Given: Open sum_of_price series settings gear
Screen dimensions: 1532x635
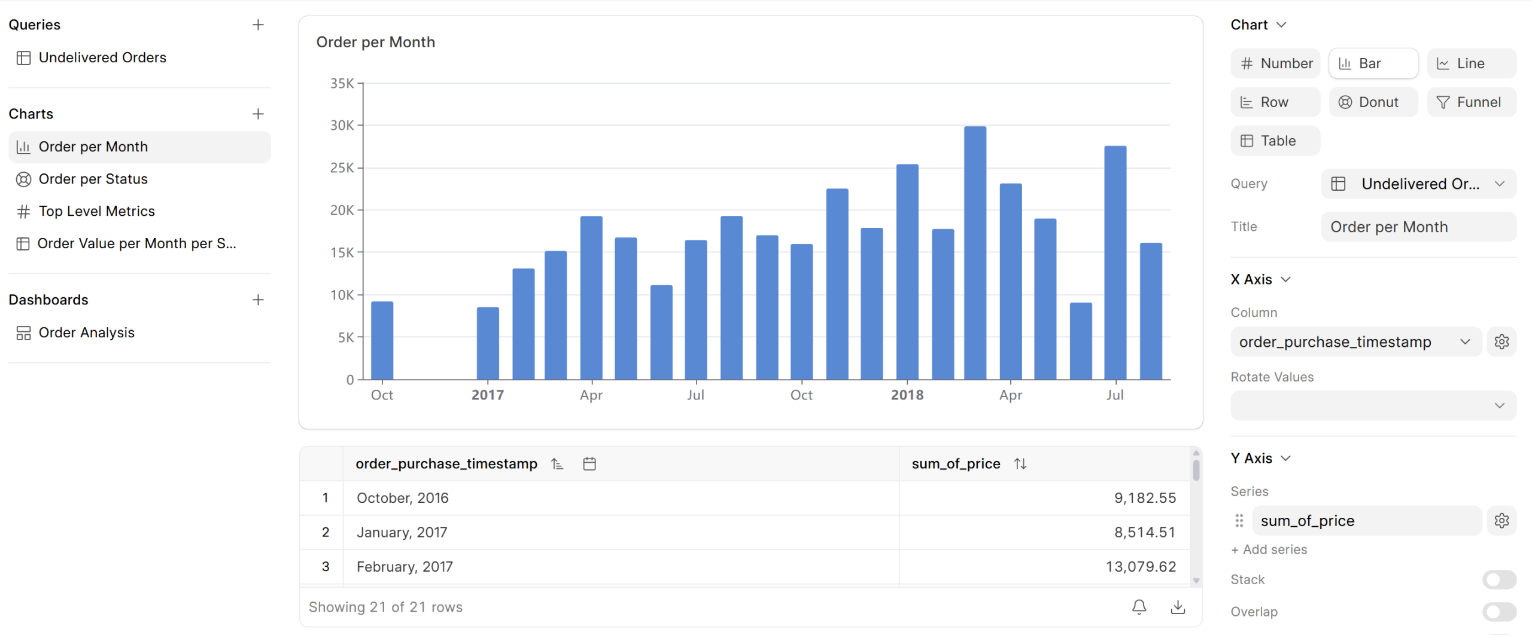Looking at the screenshot, I should 1501,521.
